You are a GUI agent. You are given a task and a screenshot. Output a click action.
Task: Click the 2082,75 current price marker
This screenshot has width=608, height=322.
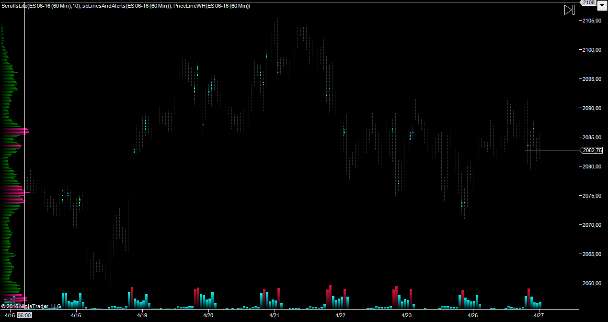[x=592, y=150]
